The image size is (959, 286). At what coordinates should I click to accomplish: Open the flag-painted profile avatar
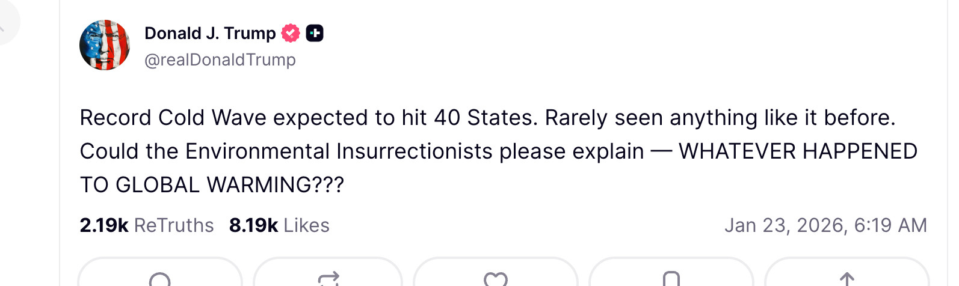[x=105, y=45]
